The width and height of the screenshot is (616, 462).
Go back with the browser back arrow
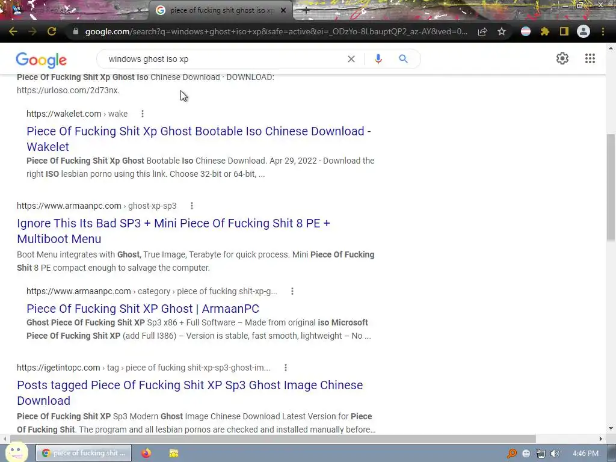tap(13, 31)
